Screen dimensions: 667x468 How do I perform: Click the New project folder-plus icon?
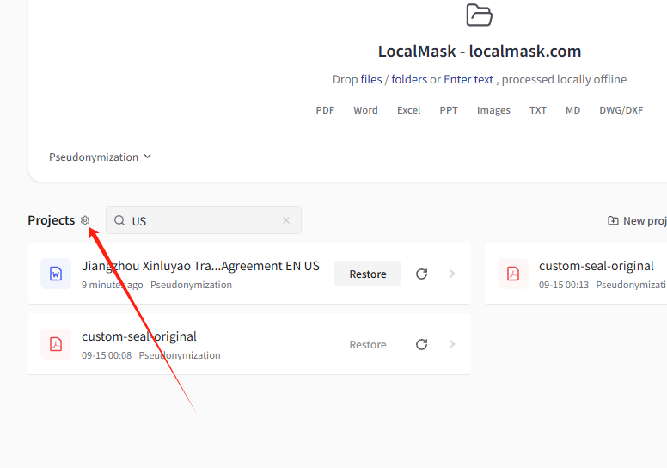point(613,220)
